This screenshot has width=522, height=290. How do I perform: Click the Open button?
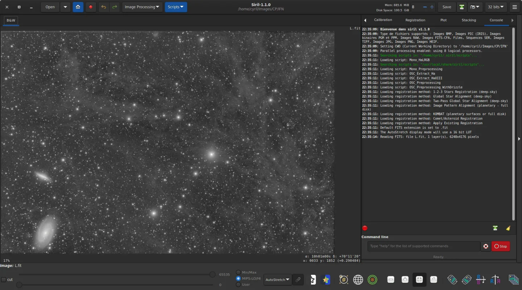point(50,7)
